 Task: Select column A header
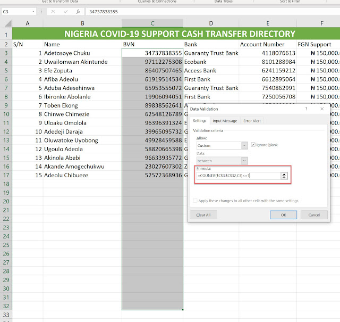pos(28,23)
